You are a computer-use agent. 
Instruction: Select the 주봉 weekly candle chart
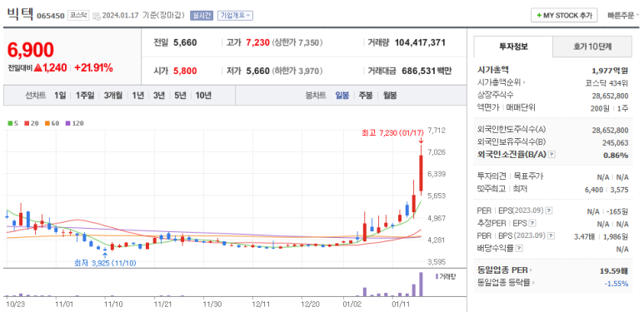[x=366, y=96]
